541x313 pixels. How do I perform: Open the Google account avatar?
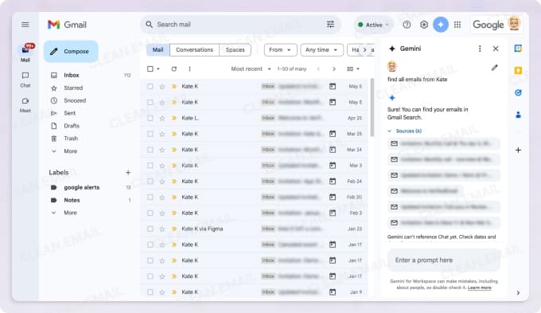(514, 23)
